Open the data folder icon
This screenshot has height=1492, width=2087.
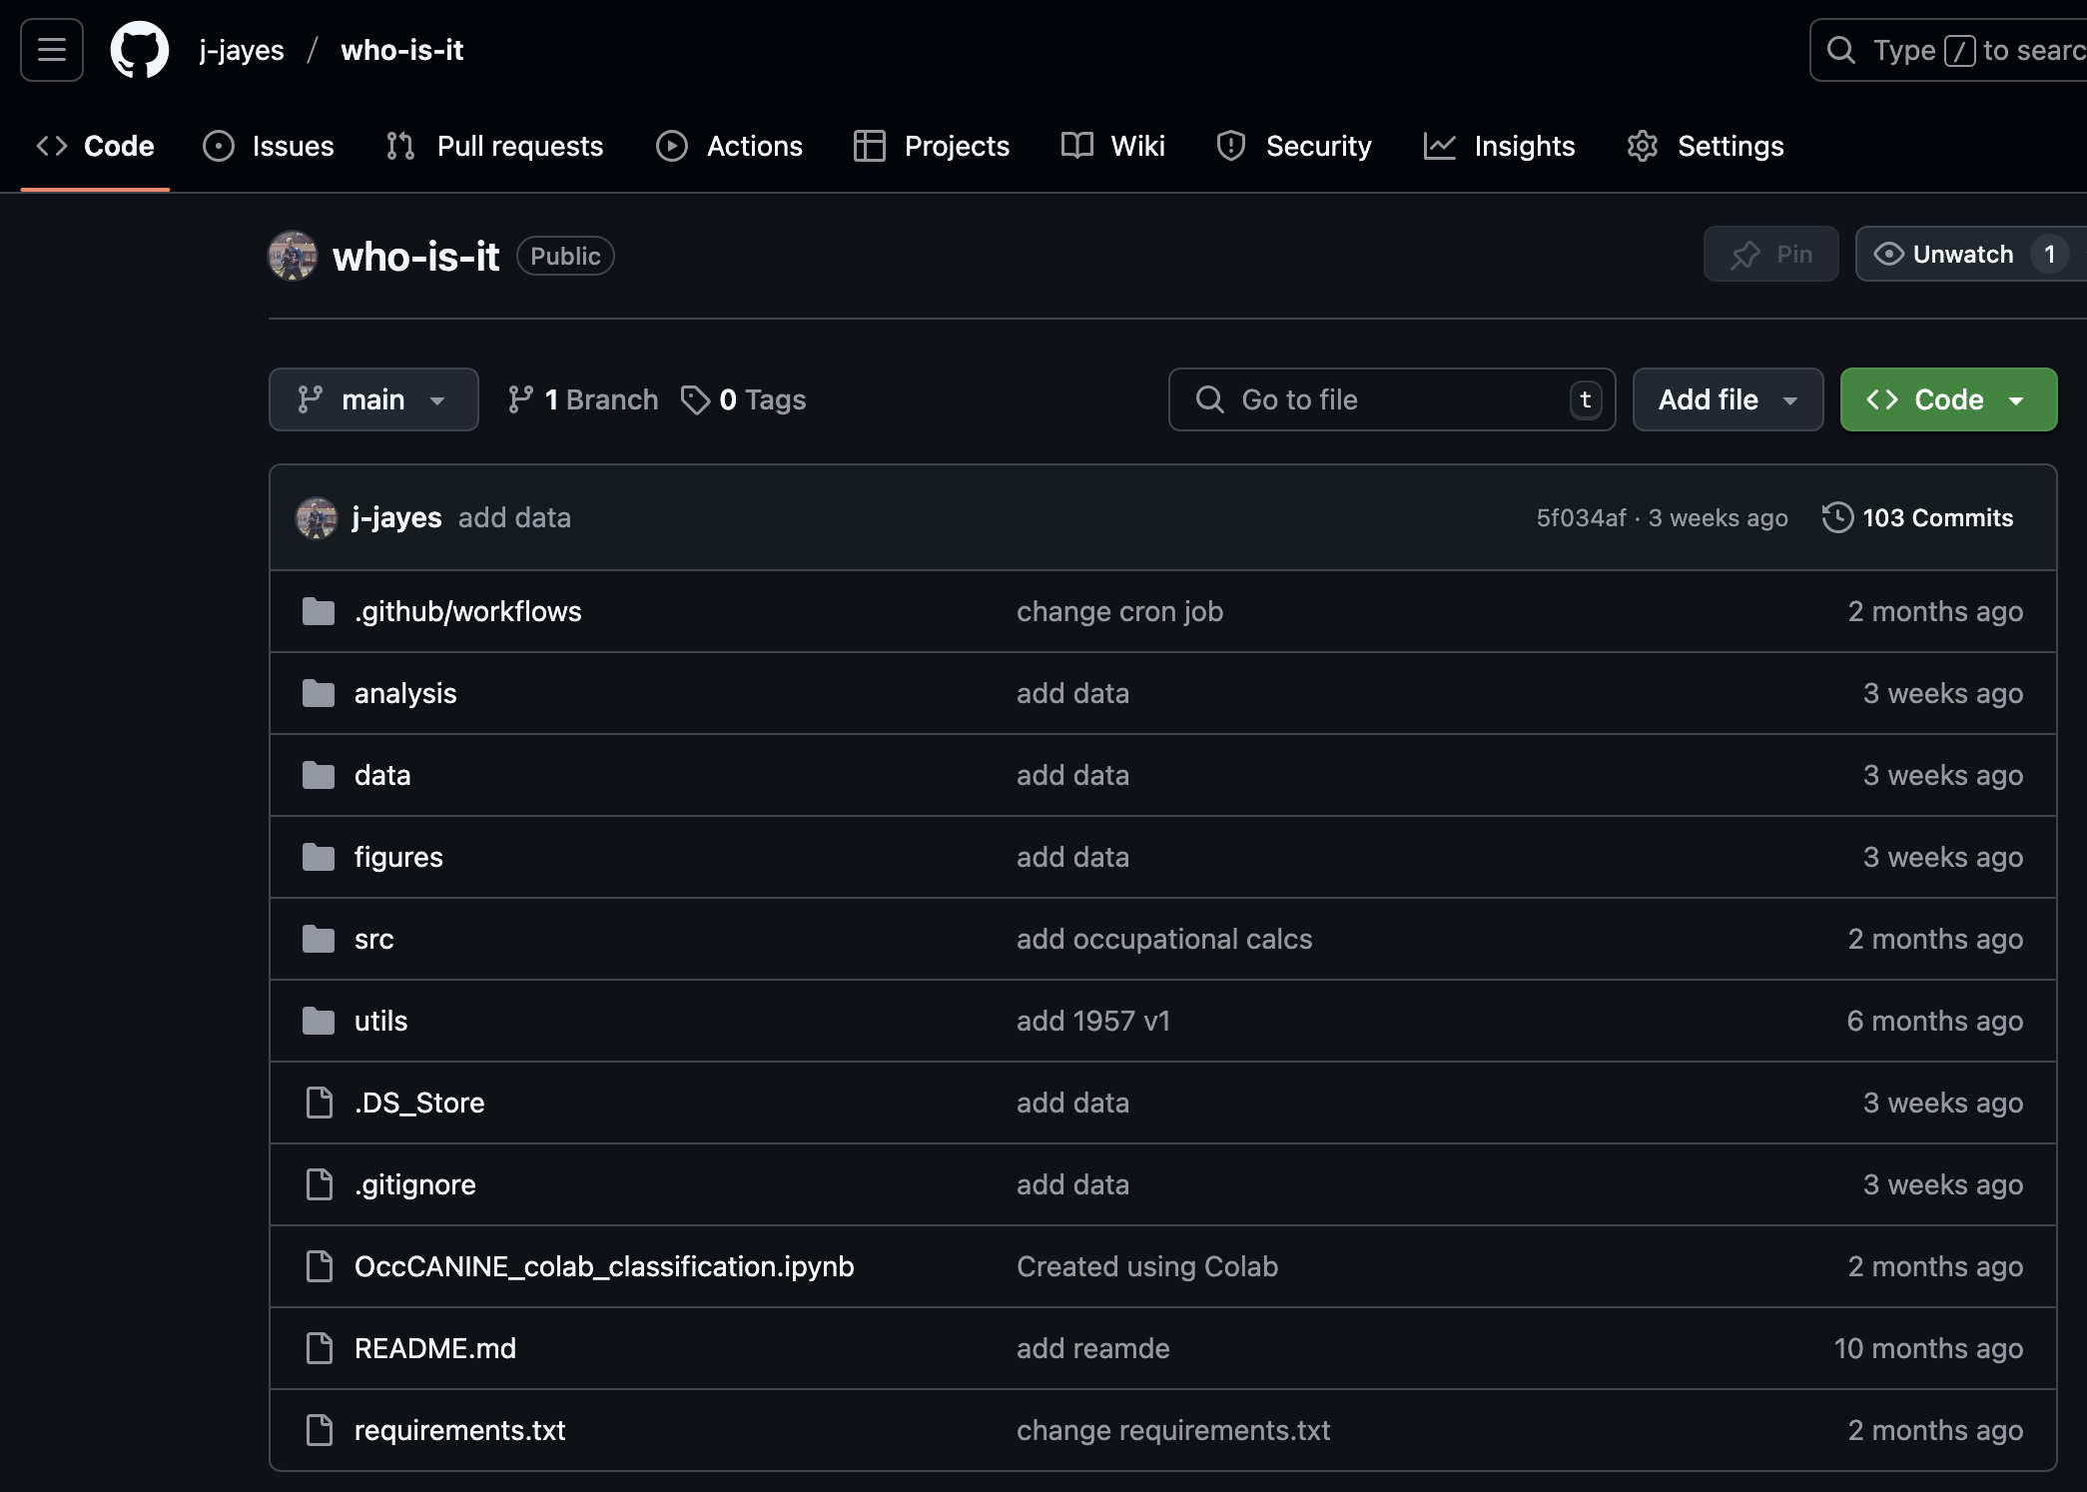(319, 775)
